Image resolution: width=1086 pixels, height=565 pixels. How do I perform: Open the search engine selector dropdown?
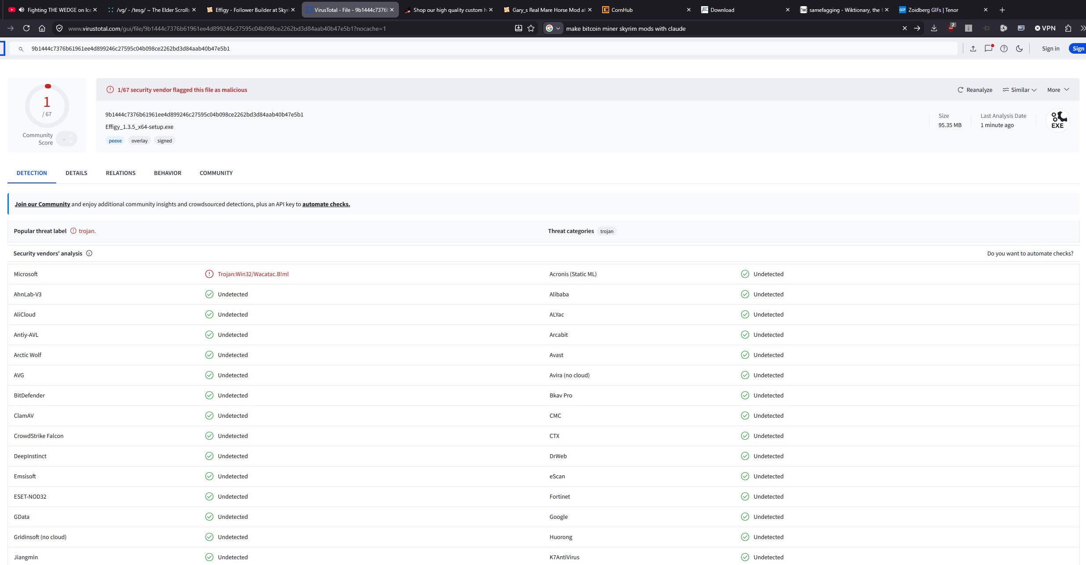tap(553, 28)
